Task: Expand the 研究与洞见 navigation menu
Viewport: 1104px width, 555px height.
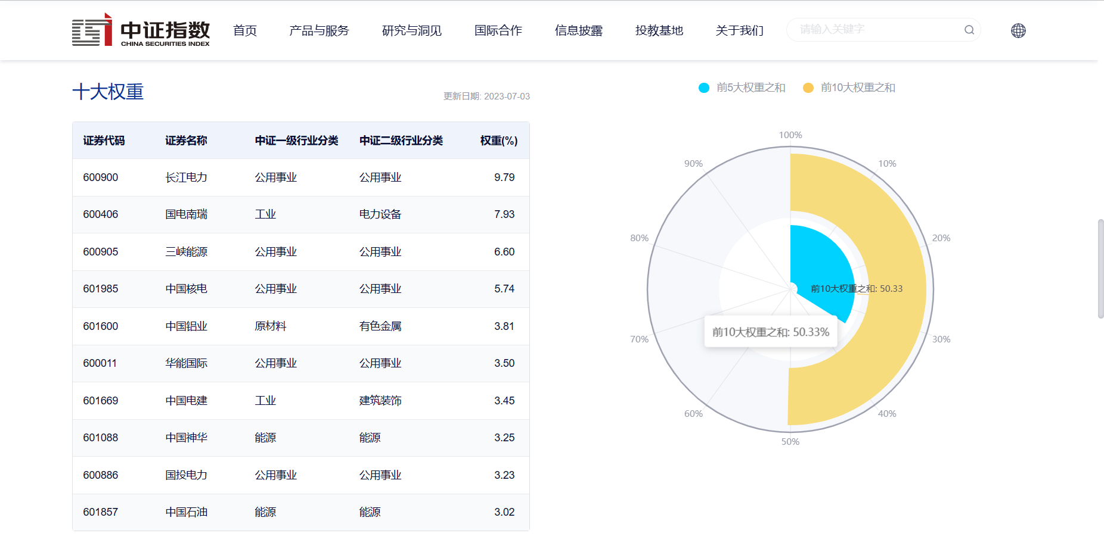Action: pos(411,30)
